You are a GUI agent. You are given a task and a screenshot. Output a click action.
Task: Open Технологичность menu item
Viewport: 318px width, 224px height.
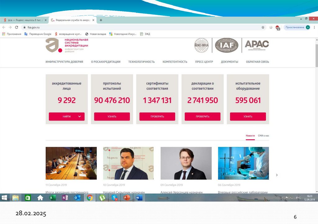point(141,62)
